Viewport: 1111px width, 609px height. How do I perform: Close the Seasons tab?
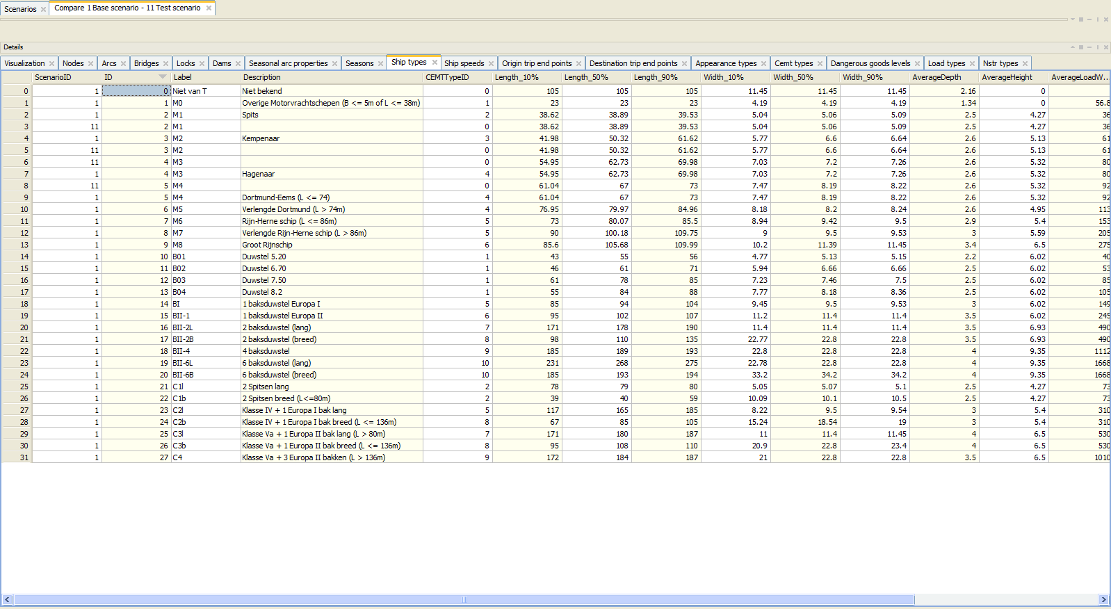(x=380, y=63)
